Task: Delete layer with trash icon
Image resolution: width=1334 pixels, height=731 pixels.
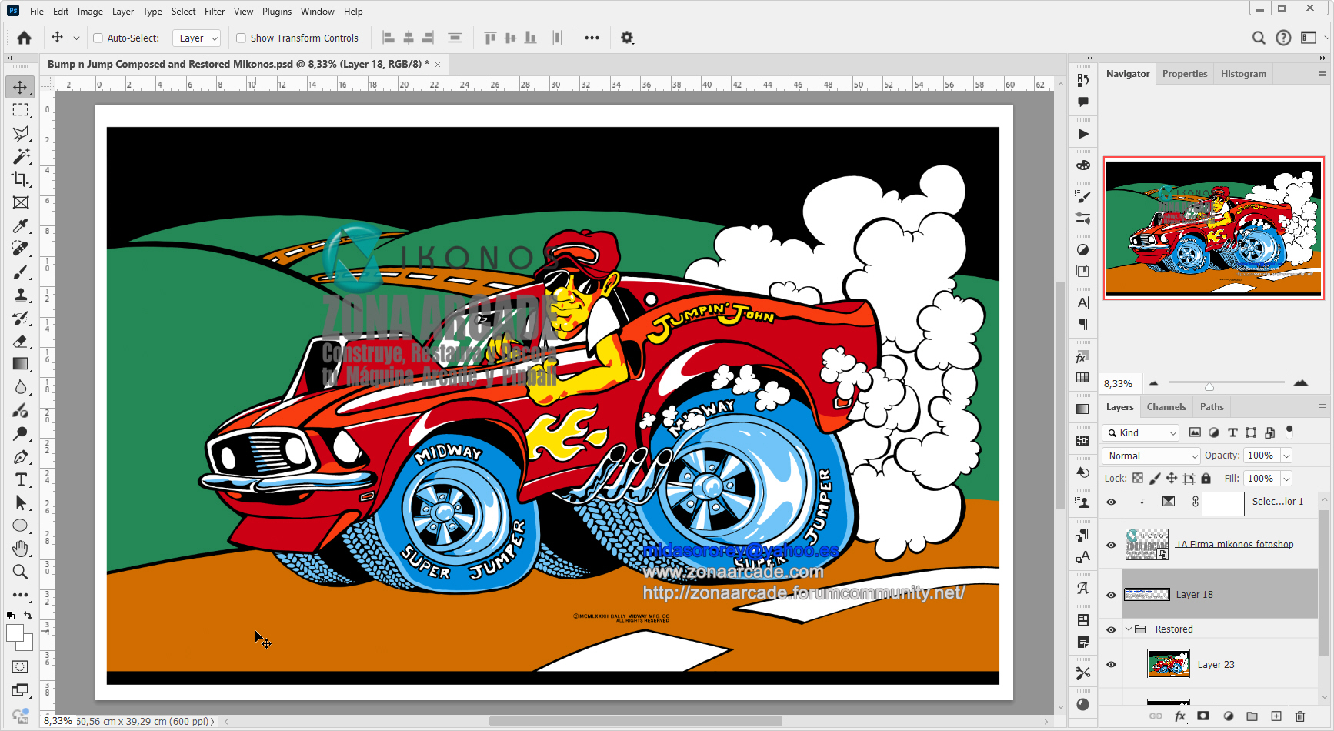Action: click(x=1300, y=716)
